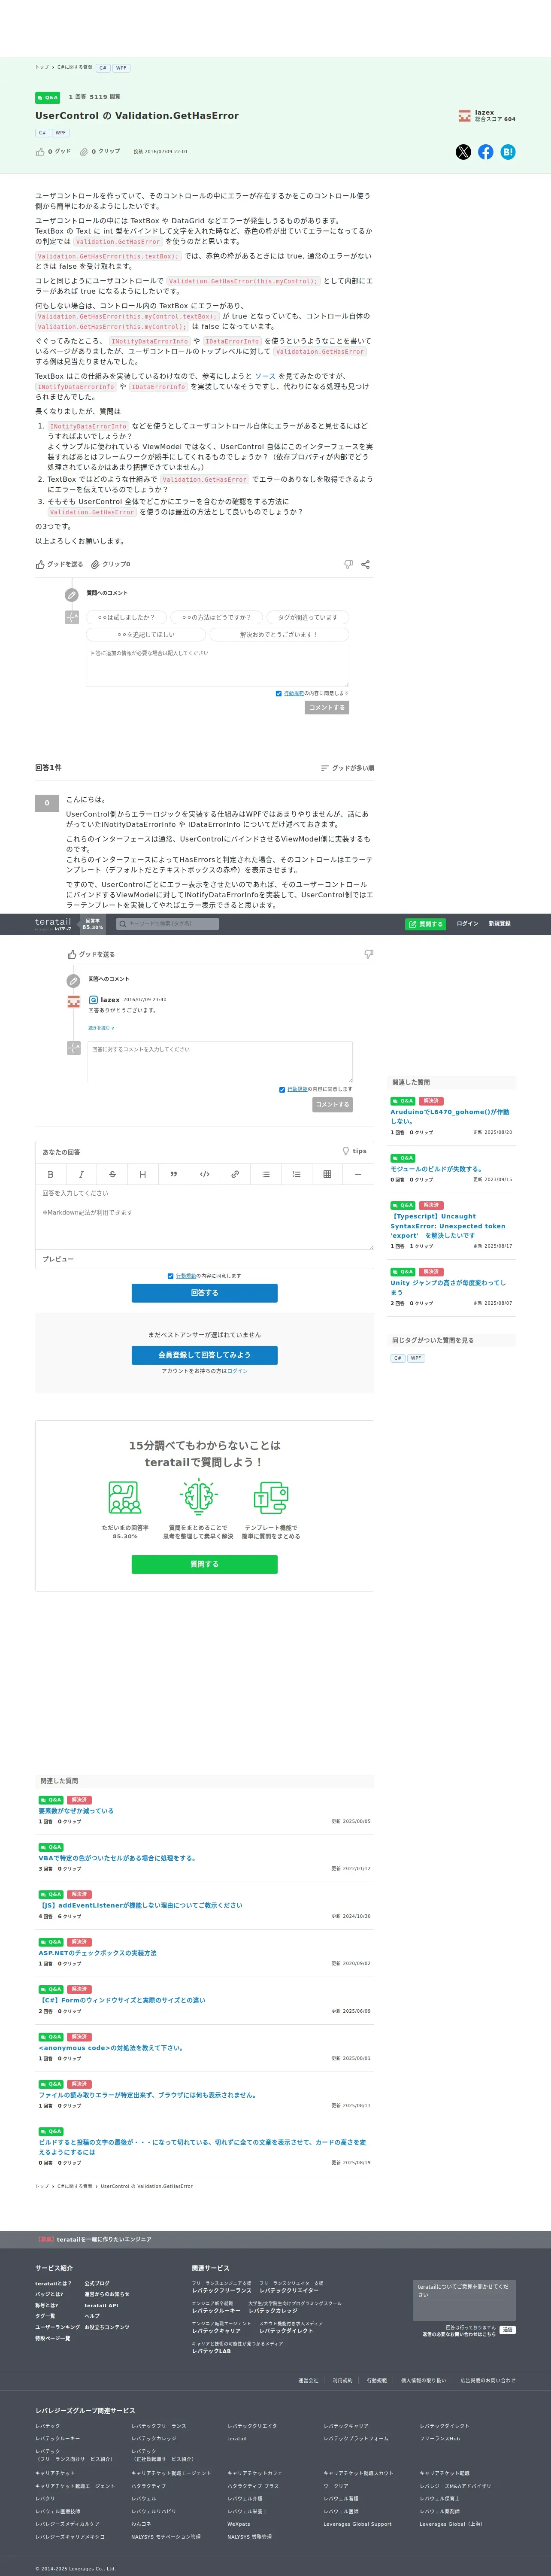Toggle agreement checkbox under question comment box
Screen dimensions: 551x2576
[x=278, y=693]
